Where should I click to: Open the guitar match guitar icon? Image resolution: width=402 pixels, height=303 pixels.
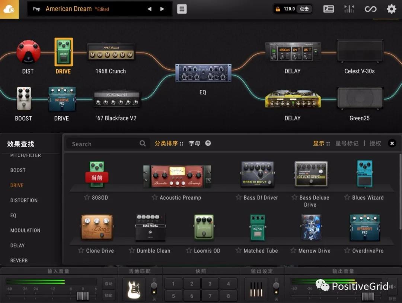pyautogui.click(x=134, y=289)
